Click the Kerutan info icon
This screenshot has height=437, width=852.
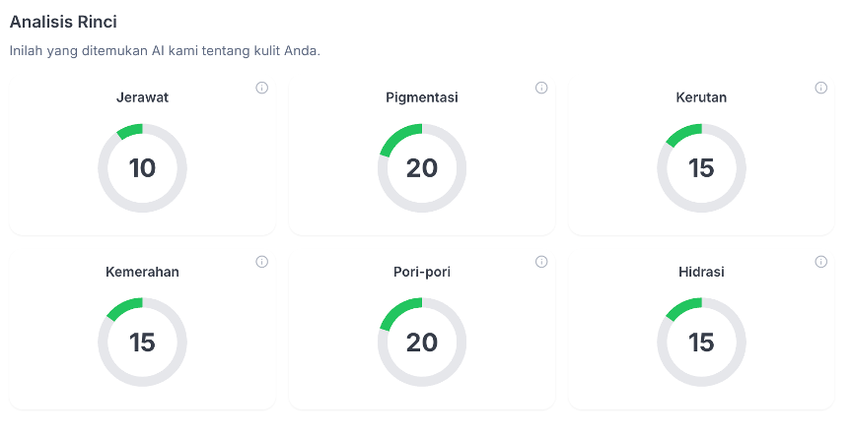[x=821, y=88]
